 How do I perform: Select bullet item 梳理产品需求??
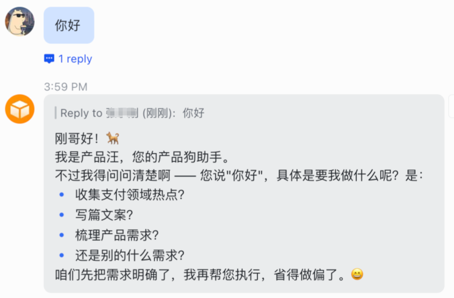[x=117, y=235]
